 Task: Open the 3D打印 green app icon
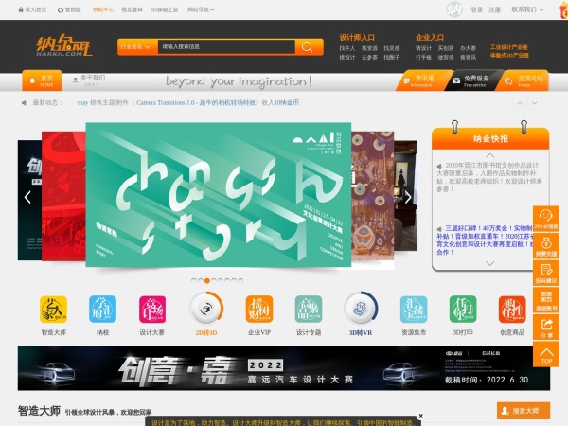(x=463, y=309)
